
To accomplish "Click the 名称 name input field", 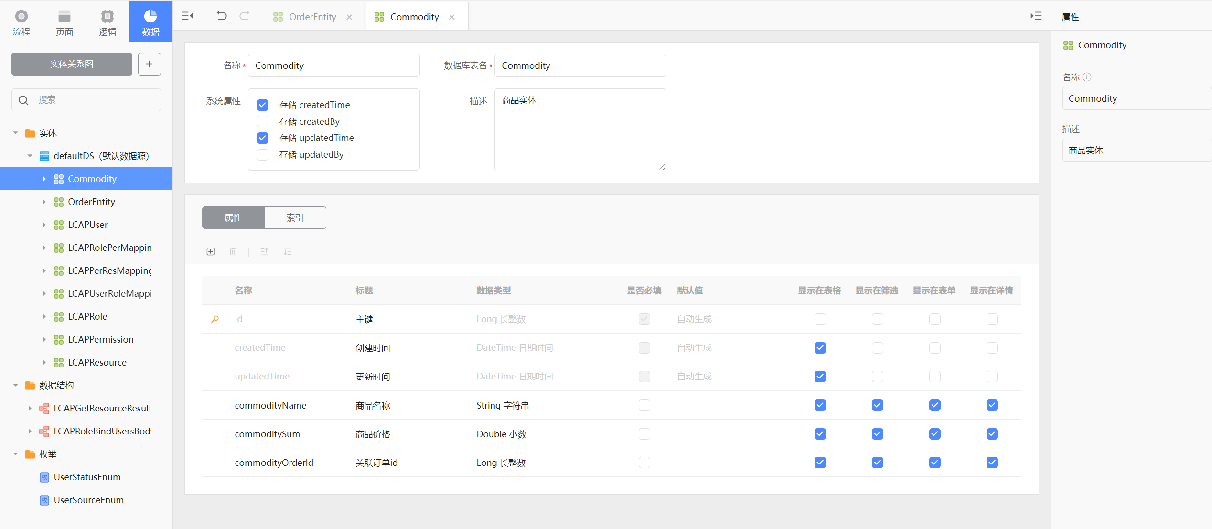I will 334,65.
